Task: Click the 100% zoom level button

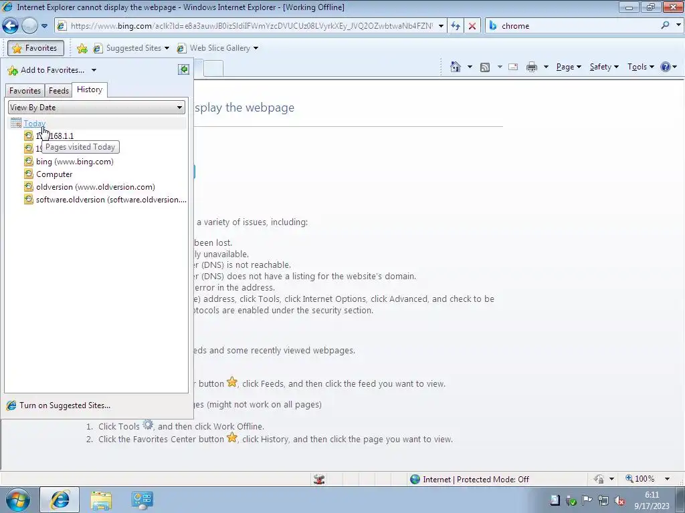Action: click(640, 479)
